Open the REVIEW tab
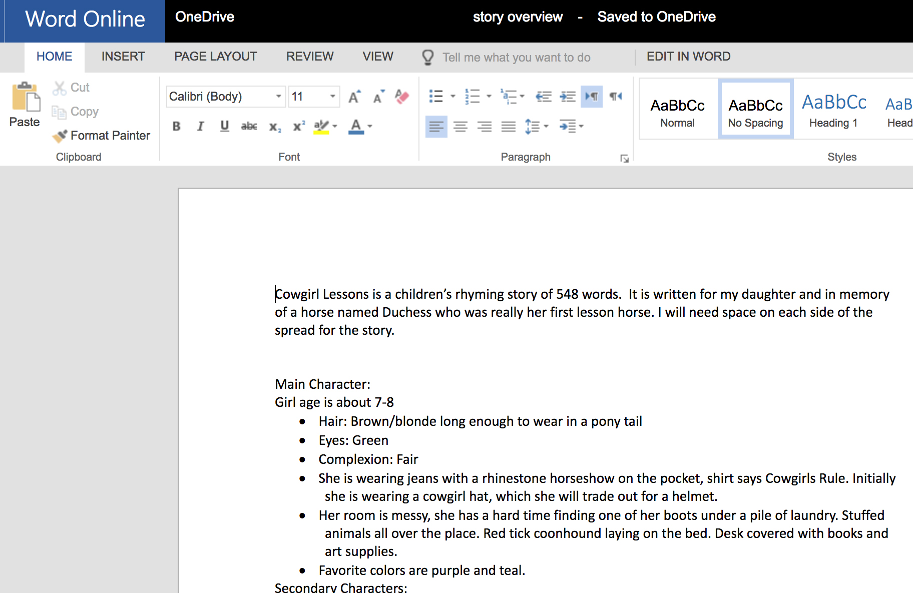Viewport: 913px width, 593px height. [x=310, y=57]
